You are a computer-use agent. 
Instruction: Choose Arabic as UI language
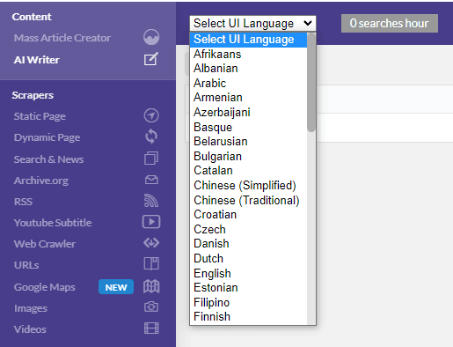(x=248, y=83)
